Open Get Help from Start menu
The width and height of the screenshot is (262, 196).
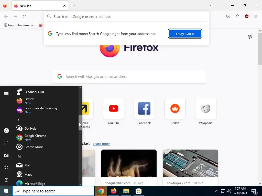tap(47, 129)
